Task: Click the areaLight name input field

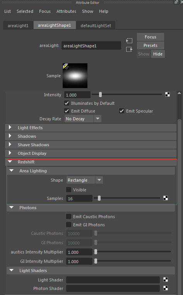Action: [x=91, y=46]
